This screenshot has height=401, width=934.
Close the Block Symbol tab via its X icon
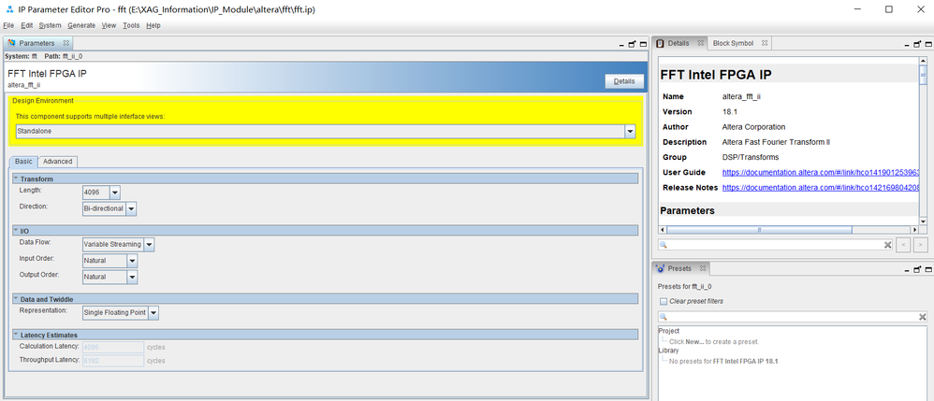[x=765, y=43]
